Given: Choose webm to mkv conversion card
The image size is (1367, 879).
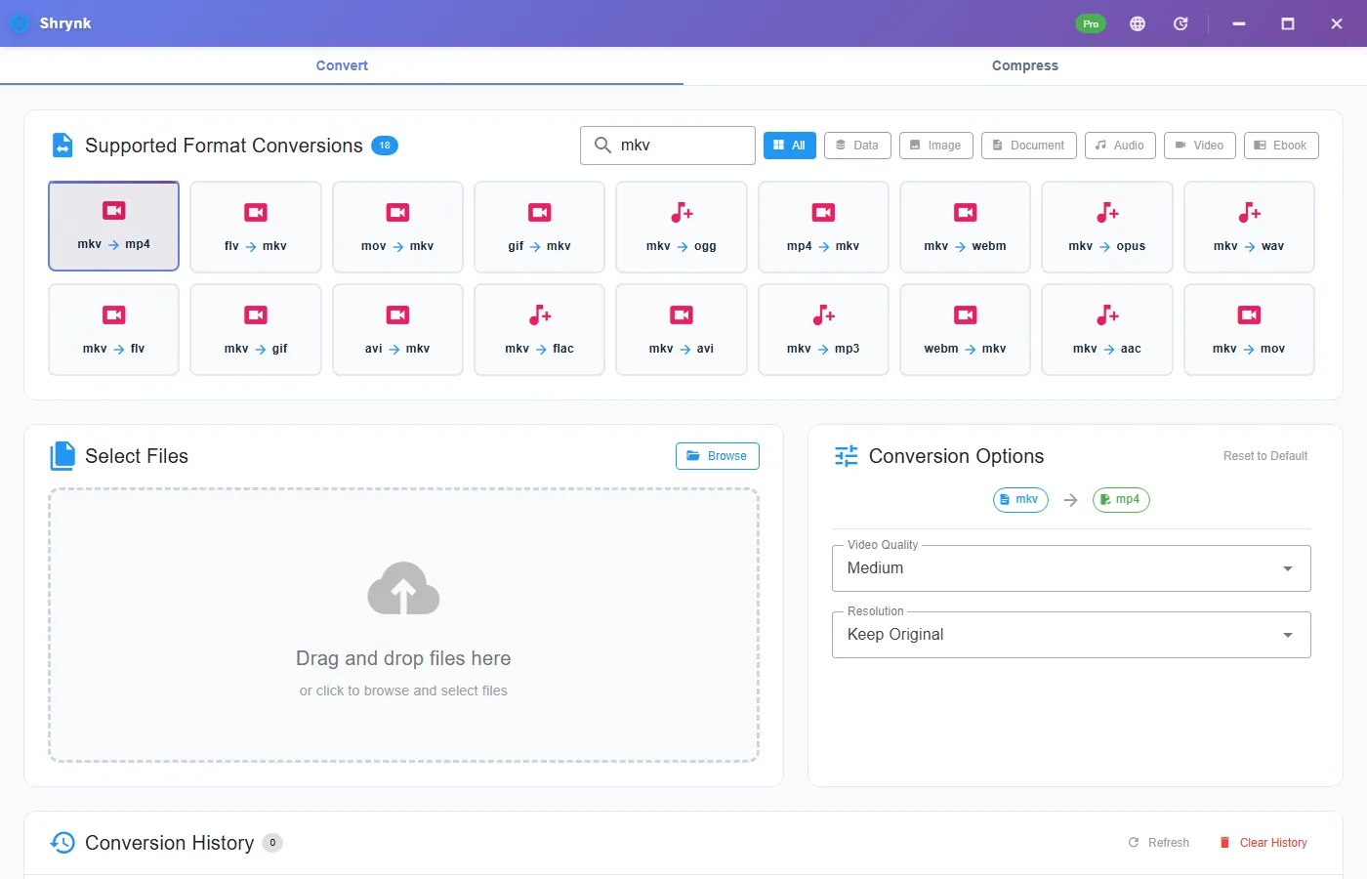Looking at the screenshot, I should (965, 329).
